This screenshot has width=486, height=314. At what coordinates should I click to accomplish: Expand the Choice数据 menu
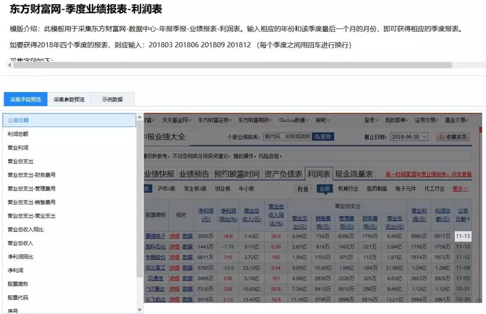pos(293,120)
